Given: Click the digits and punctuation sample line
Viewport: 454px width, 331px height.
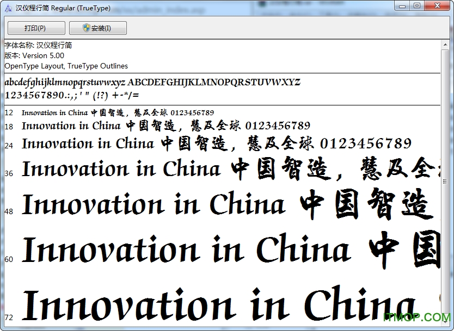Looking at the screenshot, I should click(x=72, y=95).
